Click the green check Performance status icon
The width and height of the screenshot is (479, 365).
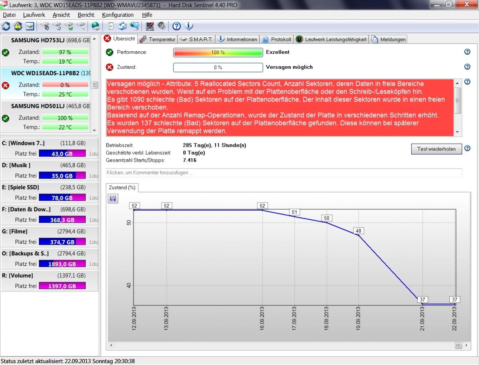pyautogui.click(x=109, y=52)
